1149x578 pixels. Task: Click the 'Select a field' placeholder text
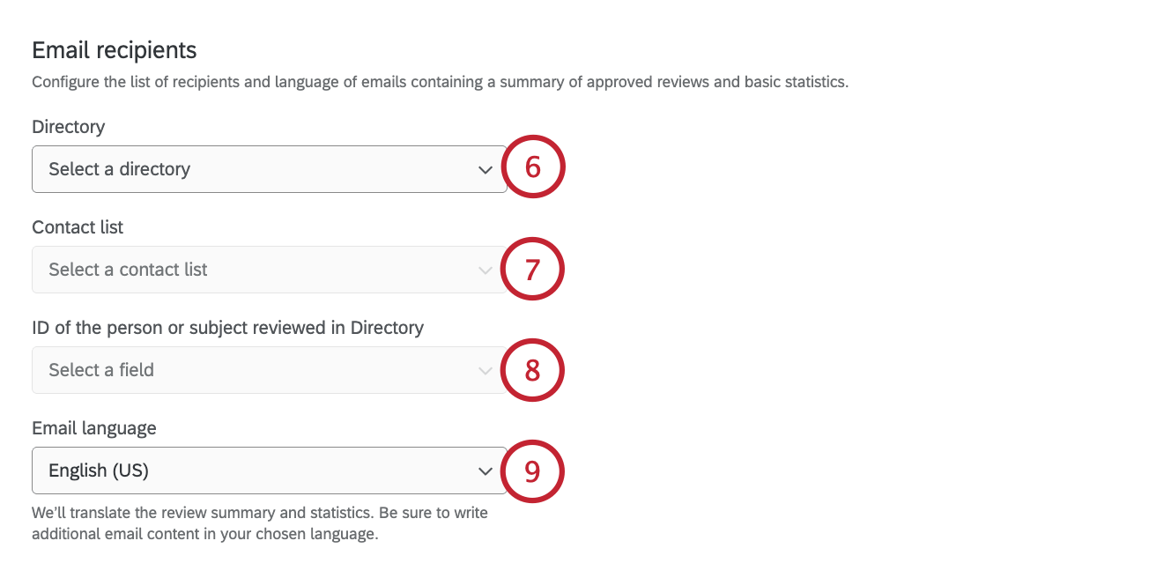[101, 370]
